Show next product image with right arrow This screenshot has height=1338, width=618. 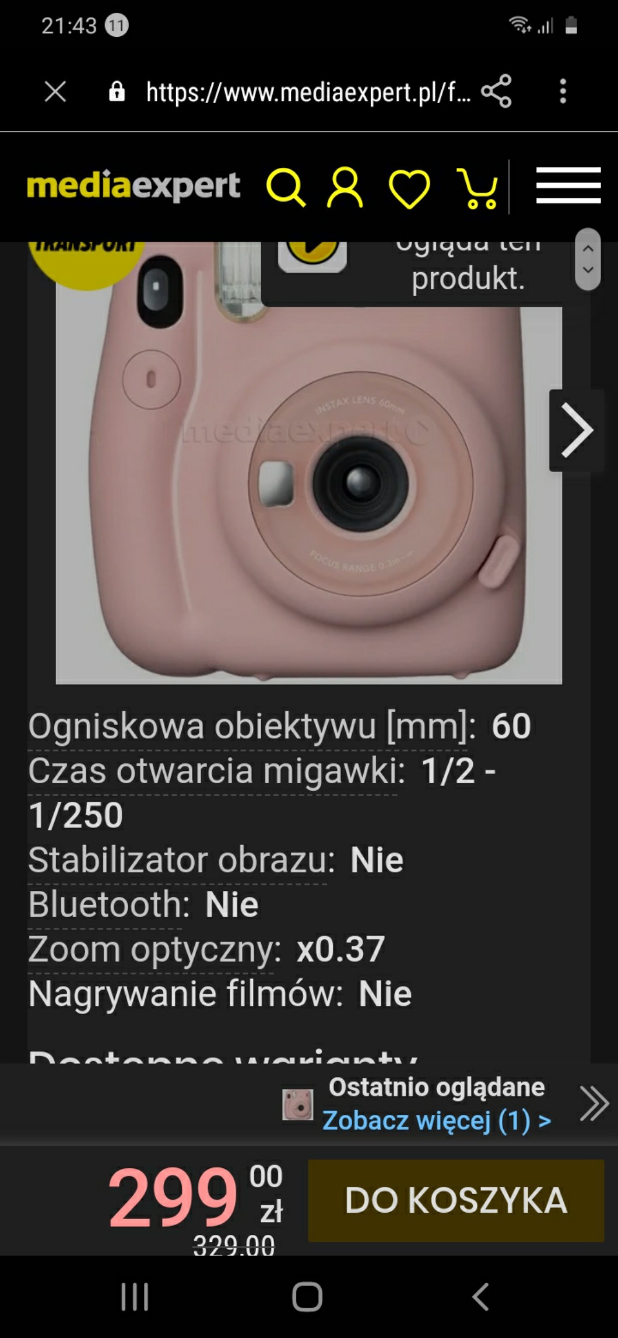pos(576,431)
